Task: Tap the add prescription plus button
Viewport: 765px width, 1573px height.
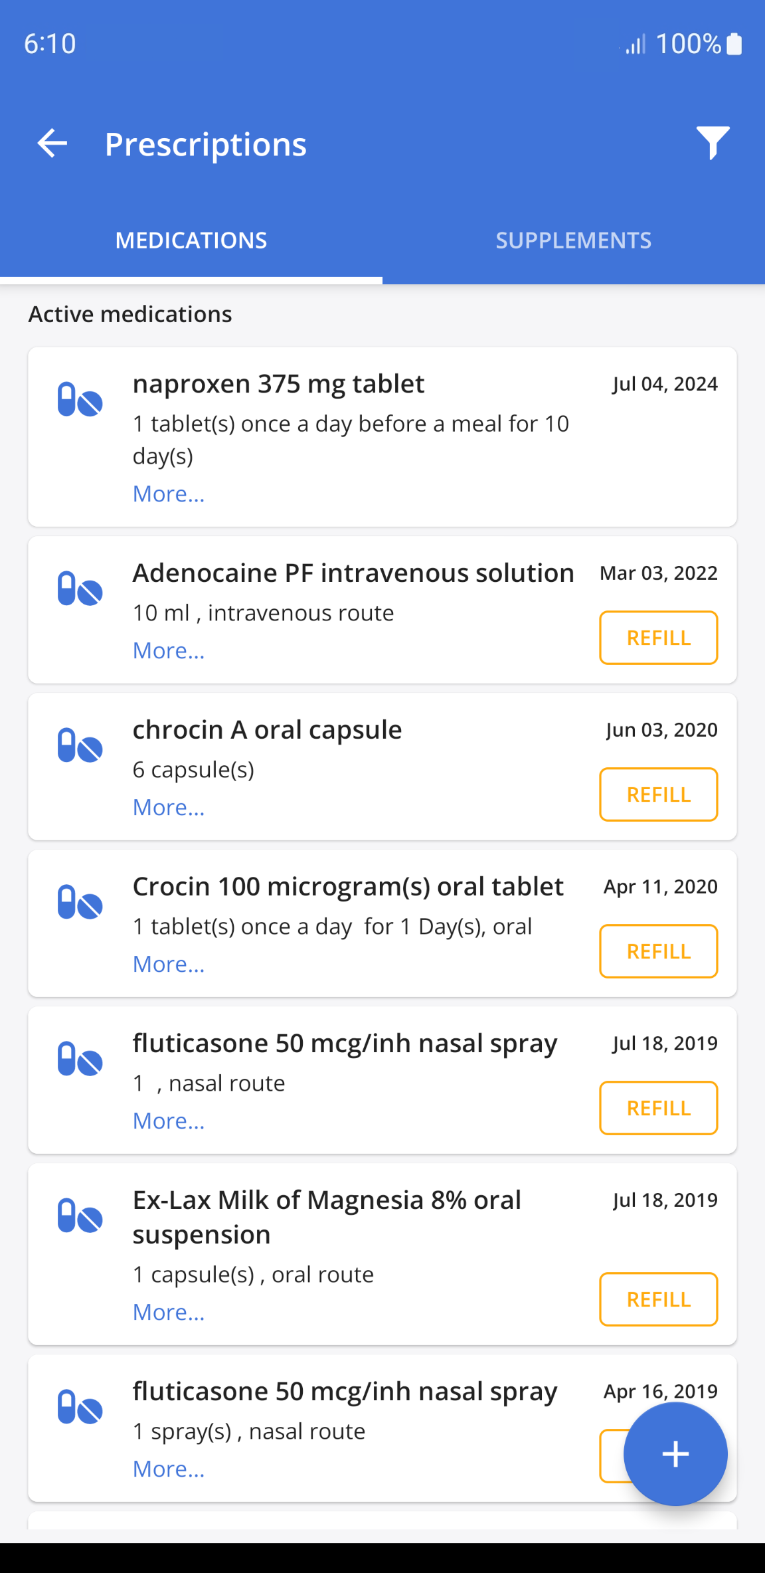Action: (x=675, y=1453)
